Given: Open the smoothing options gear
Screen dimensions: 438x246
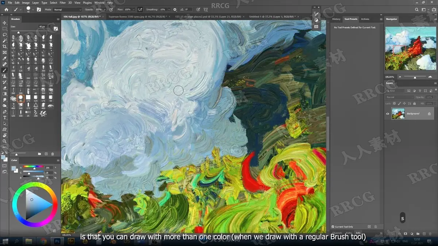Looking at the screenshot, I should coord(175,9).
